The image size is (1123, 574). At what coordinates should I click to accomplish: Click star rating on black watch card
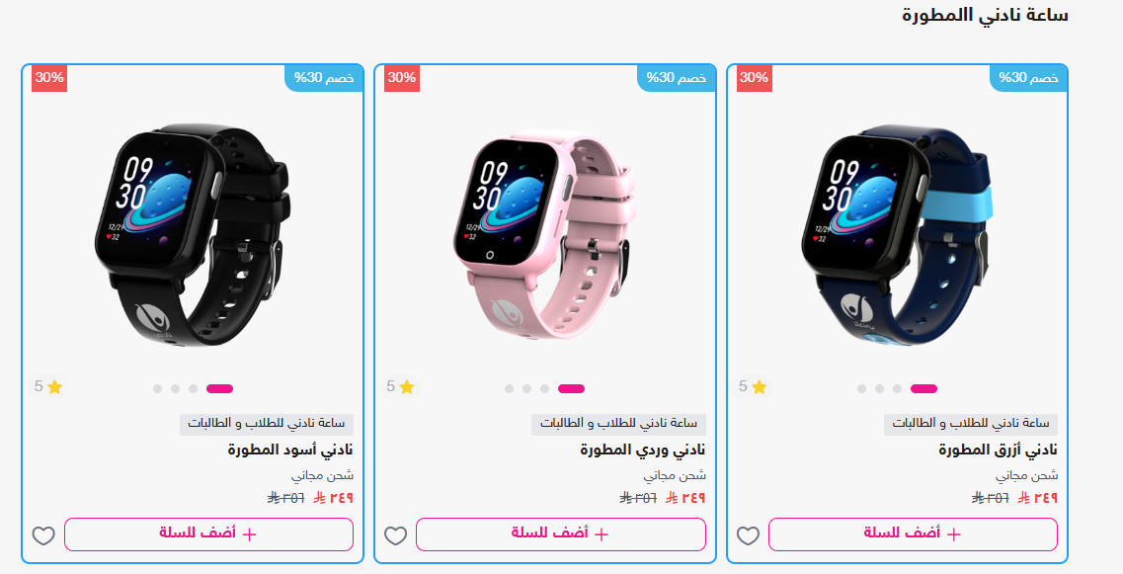48,387
